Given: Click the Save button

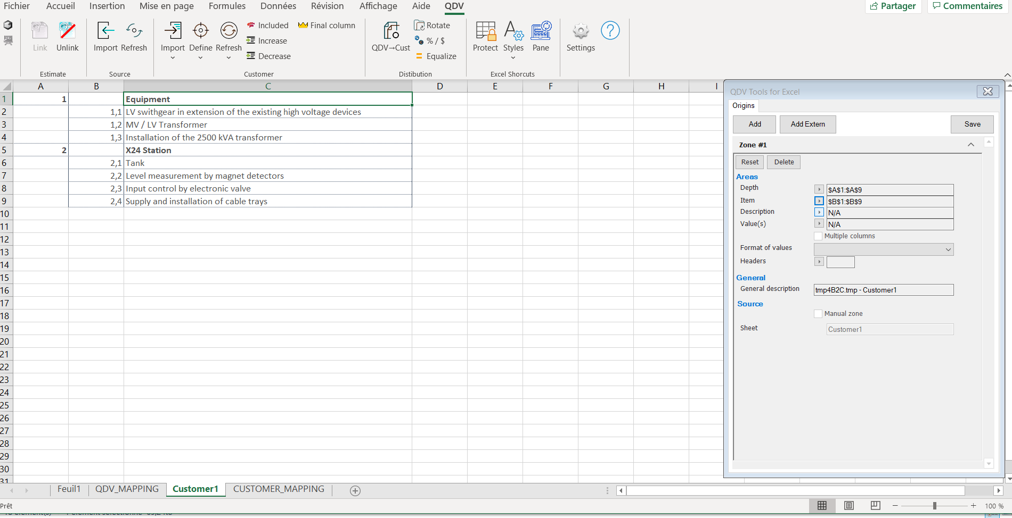Looking at the screenshot, I should (x=972, y=124).
